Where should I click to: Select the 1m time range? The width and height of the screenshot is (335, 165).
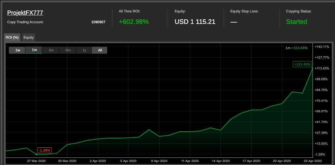click(34, 50)
